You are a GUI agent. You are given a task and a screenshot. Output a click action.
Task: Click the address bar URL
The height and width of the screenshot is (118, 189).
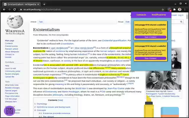point(42,9)
